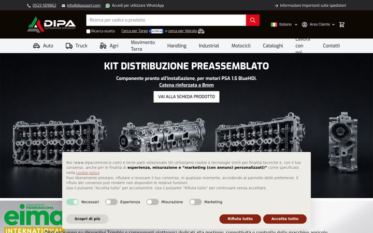Open the Movimento Terra menu item
This screenshot has height=233, width=373.
click(x=143, y=46)
